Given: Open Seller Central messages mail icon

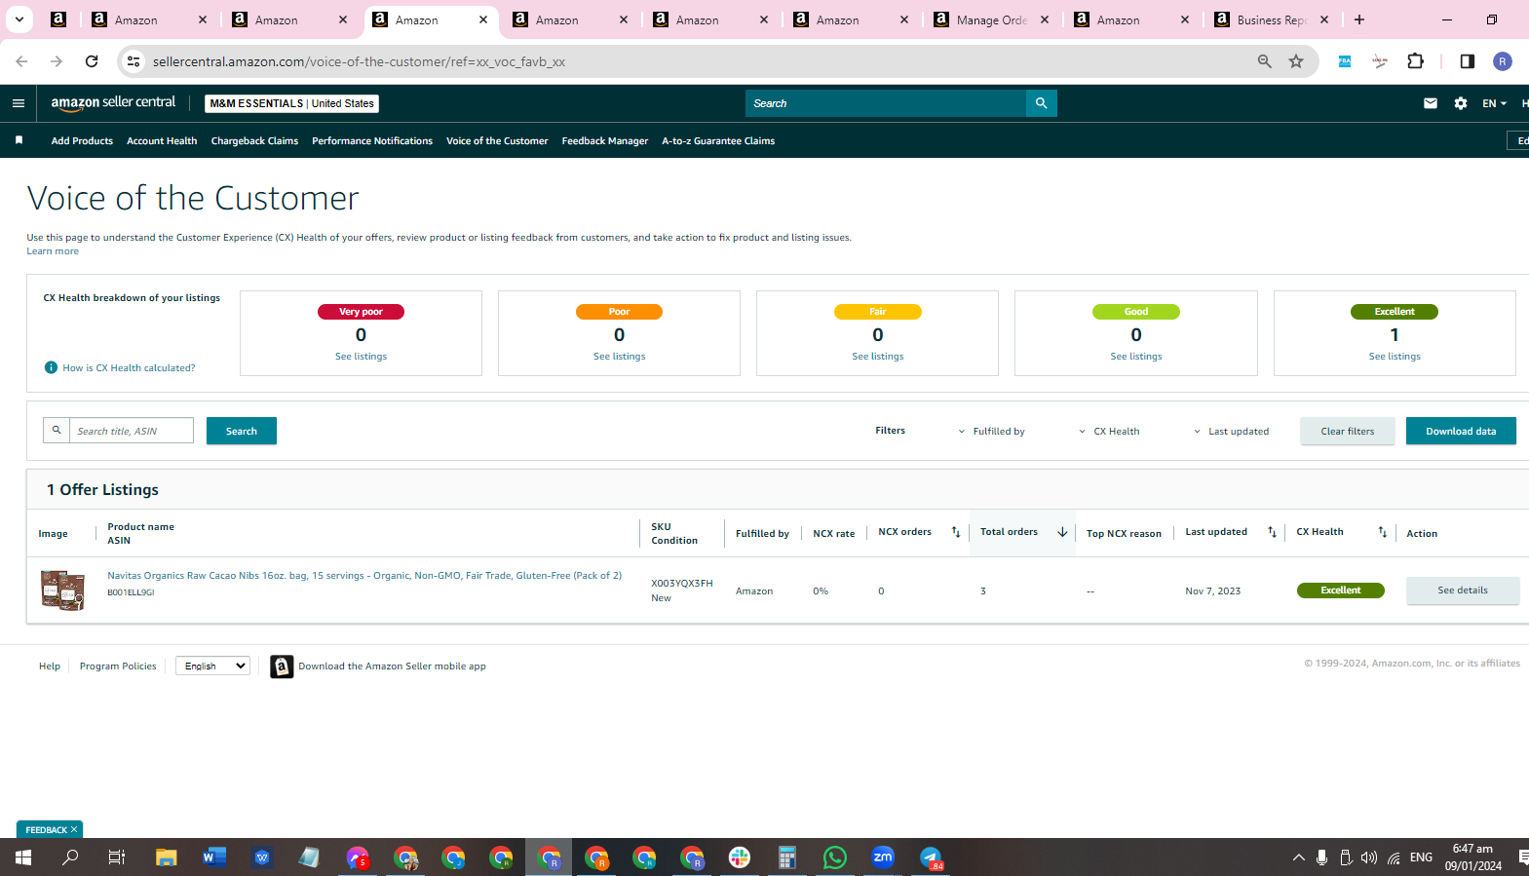Looking at the screenshot, I should click(x=1431, y=103).
